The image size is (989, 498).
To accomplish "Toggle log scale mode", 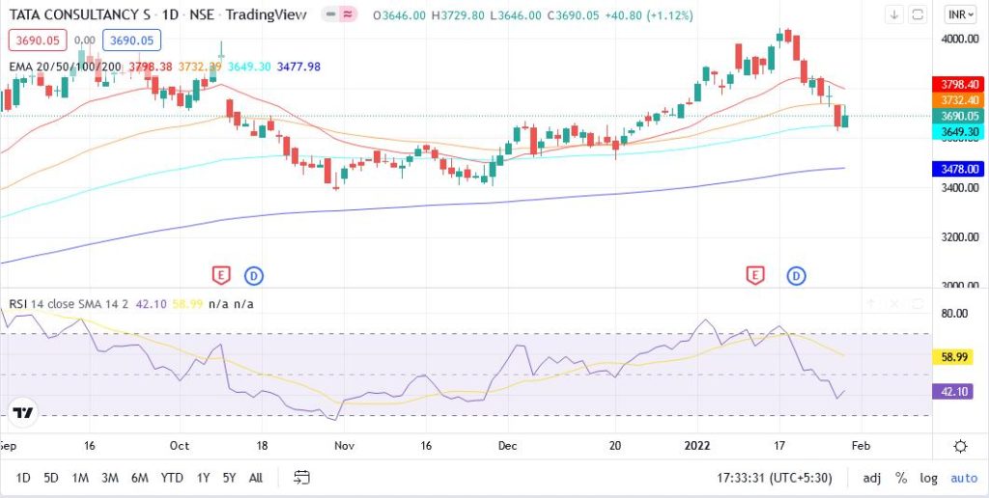I will coord(928,478).
